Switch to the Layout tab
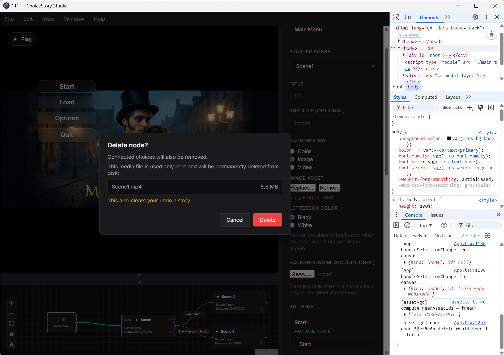504x355 pixels. [x=453, y=97]
